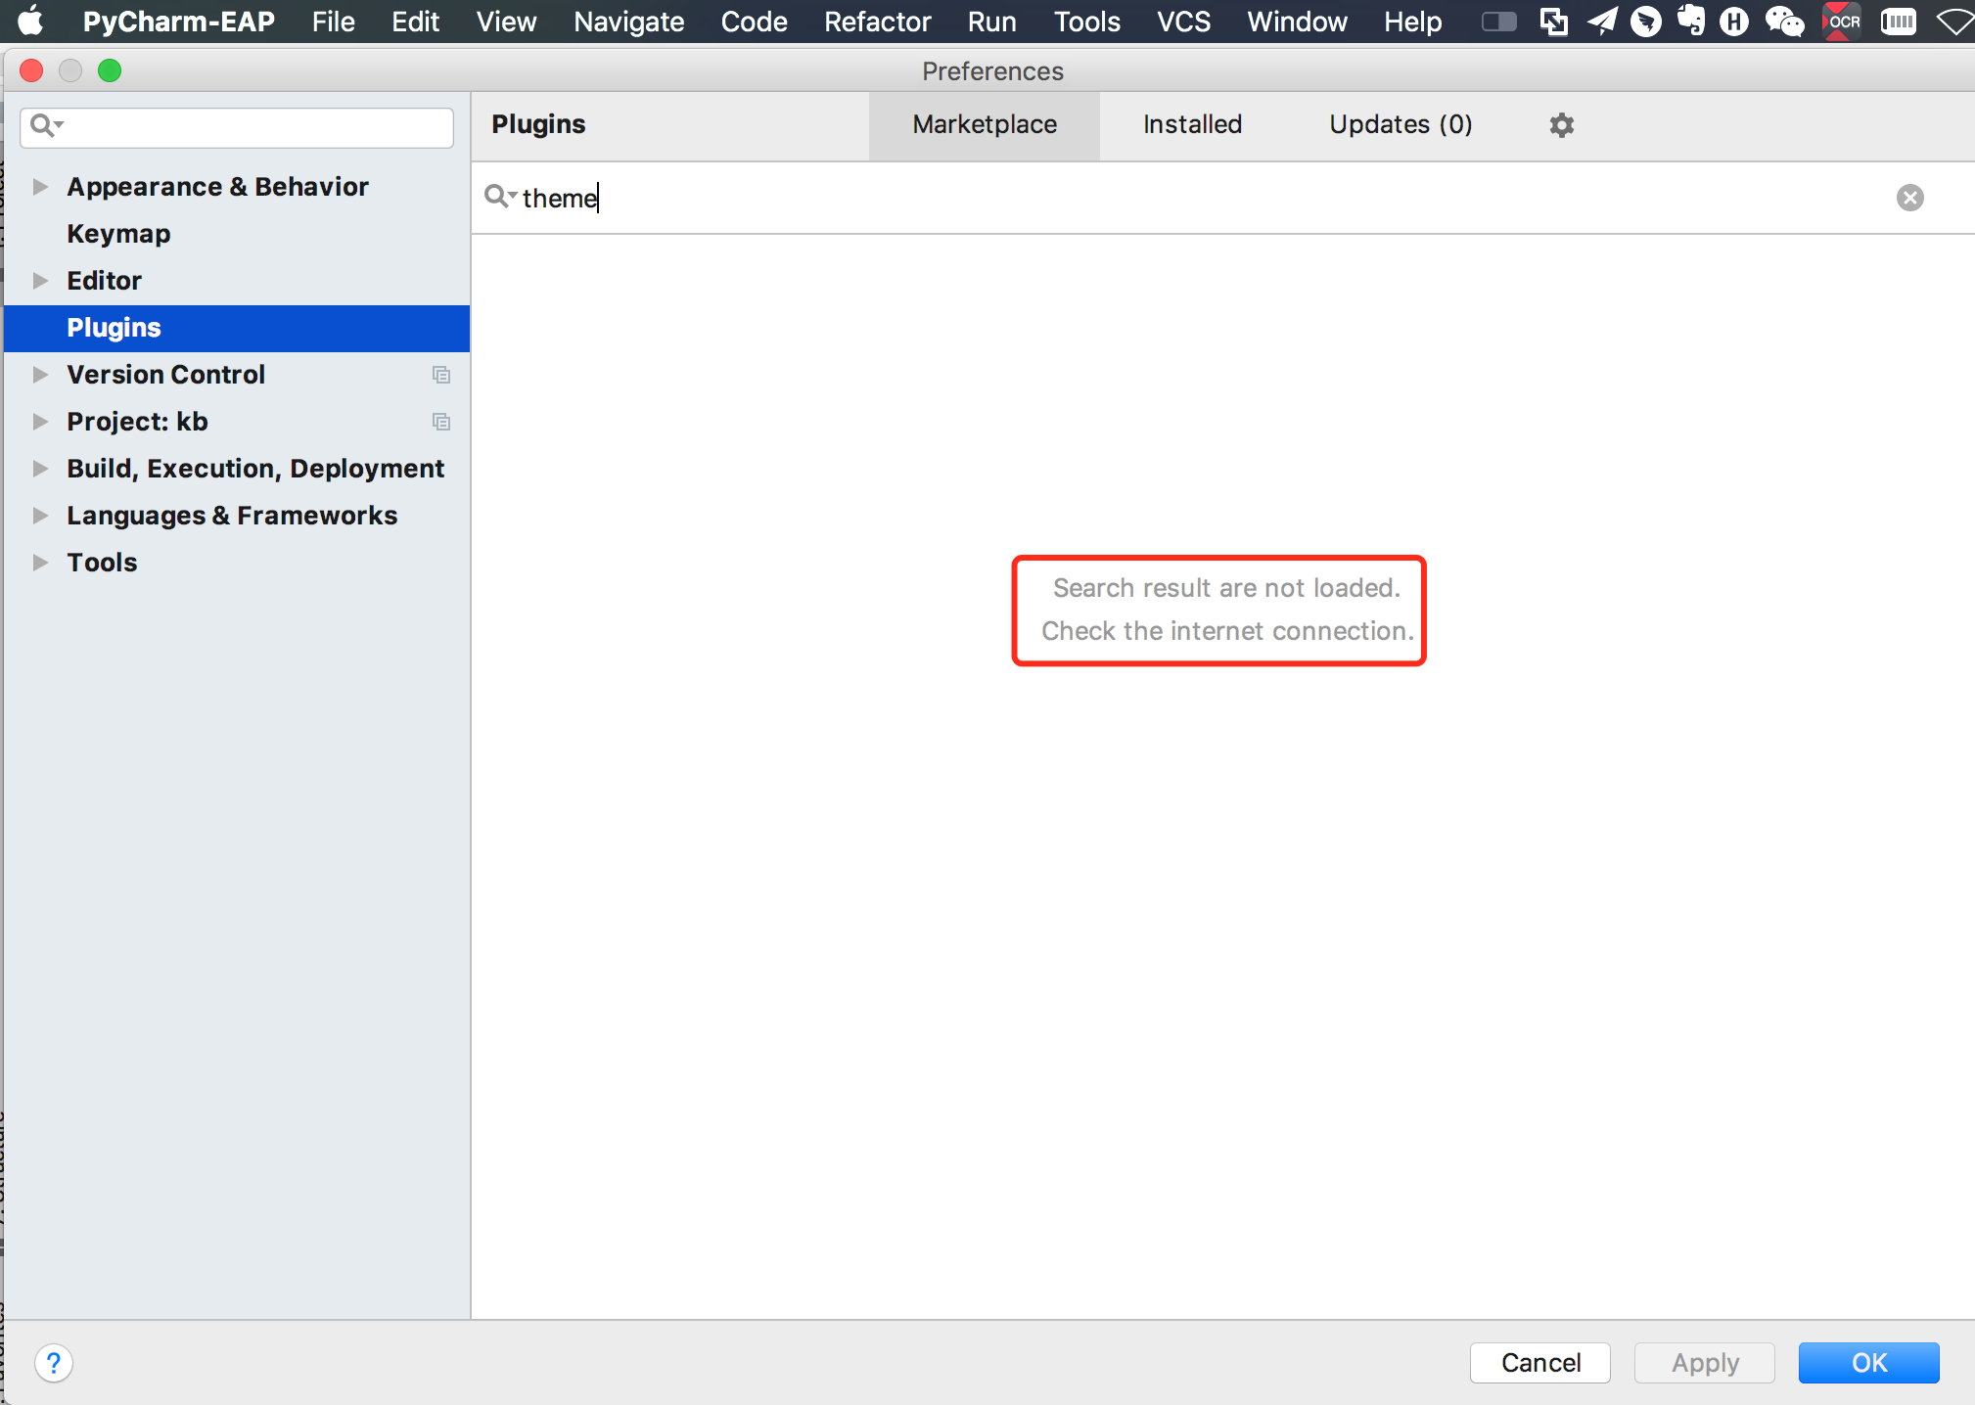This screenshot has height=1405, width=1975.
Task: Open the Navigate menu
Action: 627,22
